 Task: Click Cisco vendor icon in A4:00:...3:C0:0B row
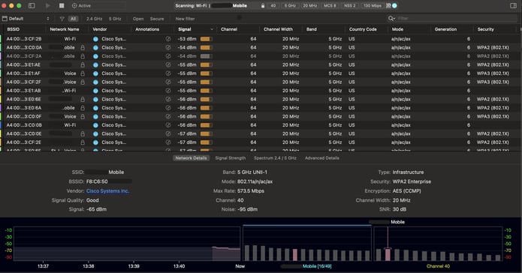(x=95, y=125)
